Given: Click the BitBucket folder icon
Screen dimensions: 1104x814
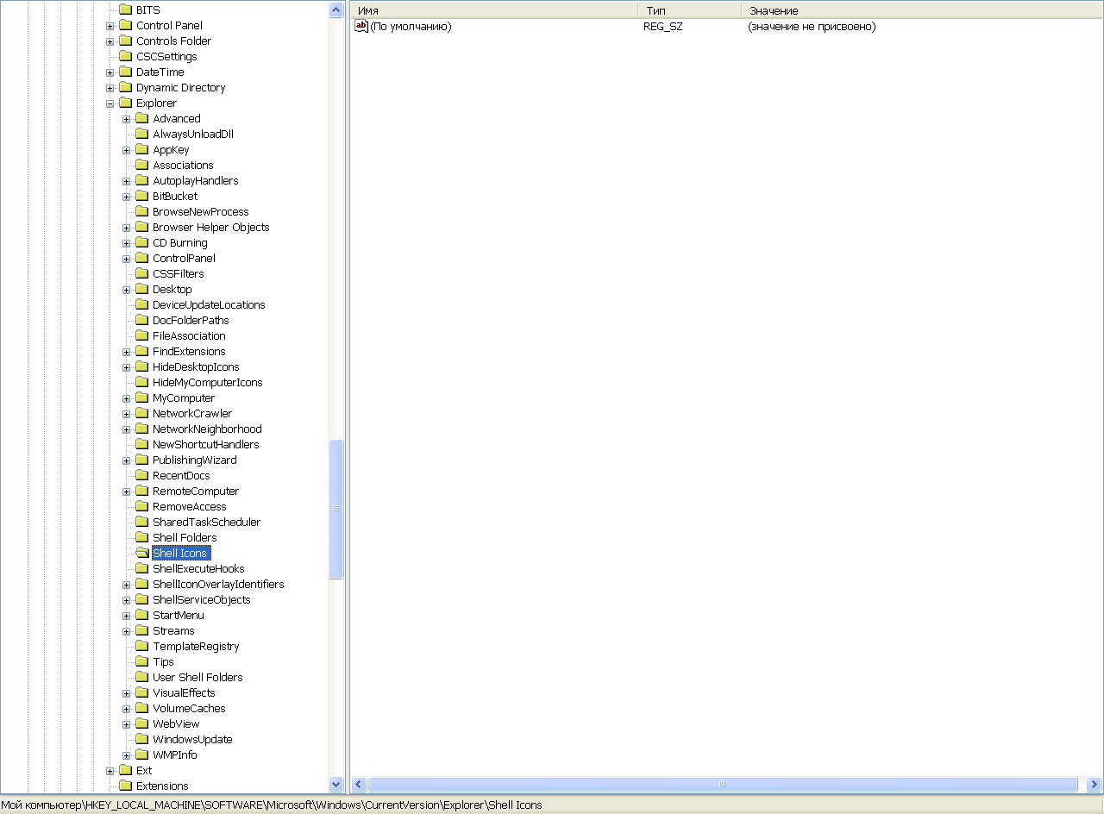Looking at the screenshot, I should pos(142,197).
